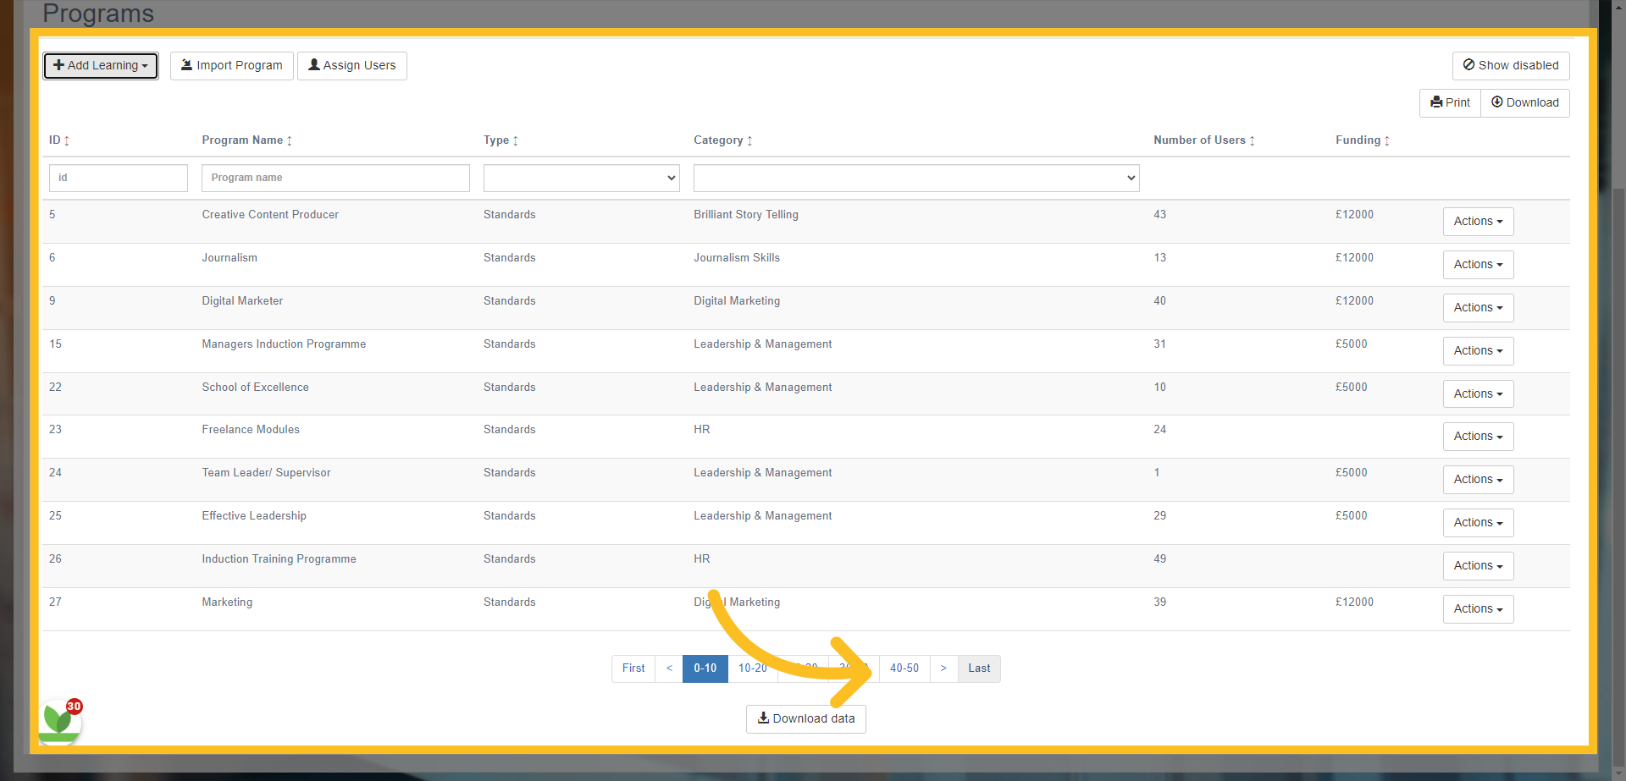Sort table by Program Name
Screen dimensions: 1626x781
coord(247,140)
